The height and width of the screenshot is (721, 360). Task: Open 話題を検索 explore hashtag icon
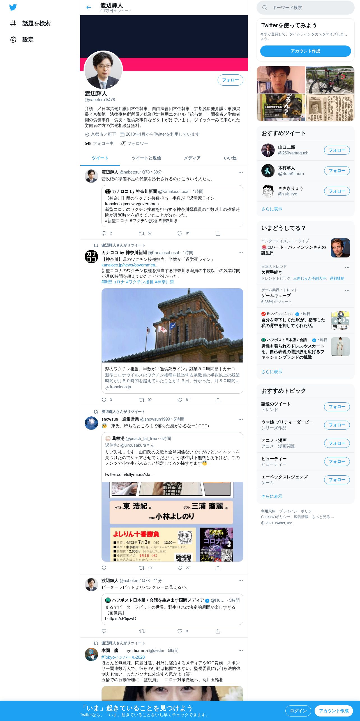(x=13, y=23)
